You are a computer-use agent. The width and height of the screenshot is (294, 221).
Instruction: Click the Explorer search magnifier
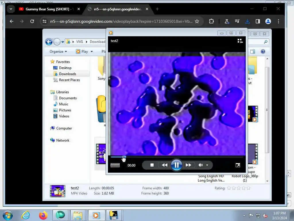(x=266, y=42)
